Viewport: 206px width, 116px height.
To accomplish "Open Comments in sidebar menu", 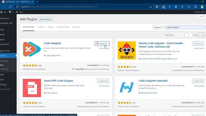I will pyautogui.click(x=5, y=44).
